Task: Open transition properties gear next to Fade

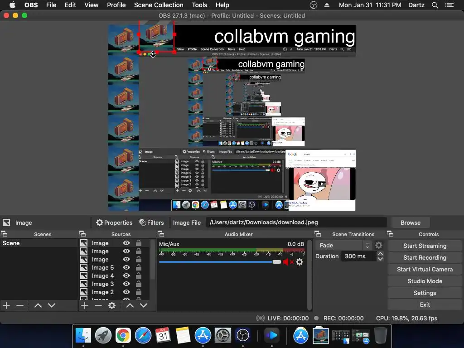Action: pos(379,245)
